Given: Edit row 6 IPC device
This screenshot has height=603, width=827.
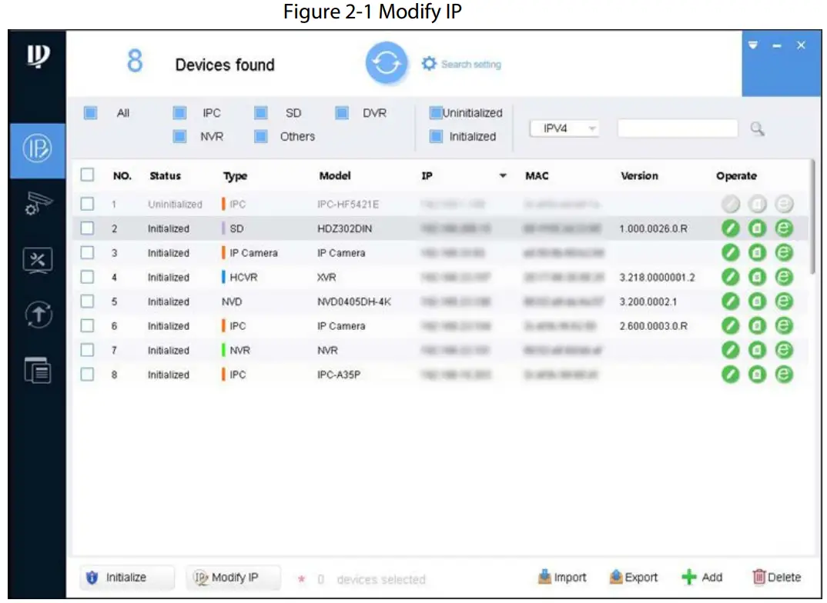Looking at the screenshot, I should click(731, 325).
